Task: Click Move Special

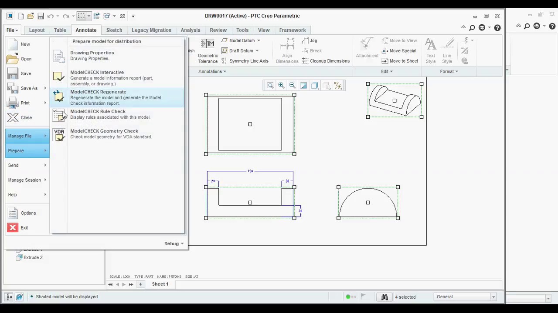Action: click(399, 51)
